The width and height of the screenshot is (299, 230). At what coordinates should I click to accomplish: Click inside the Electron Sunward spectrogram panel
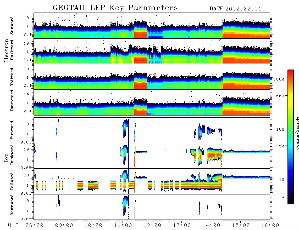point(152,26)
